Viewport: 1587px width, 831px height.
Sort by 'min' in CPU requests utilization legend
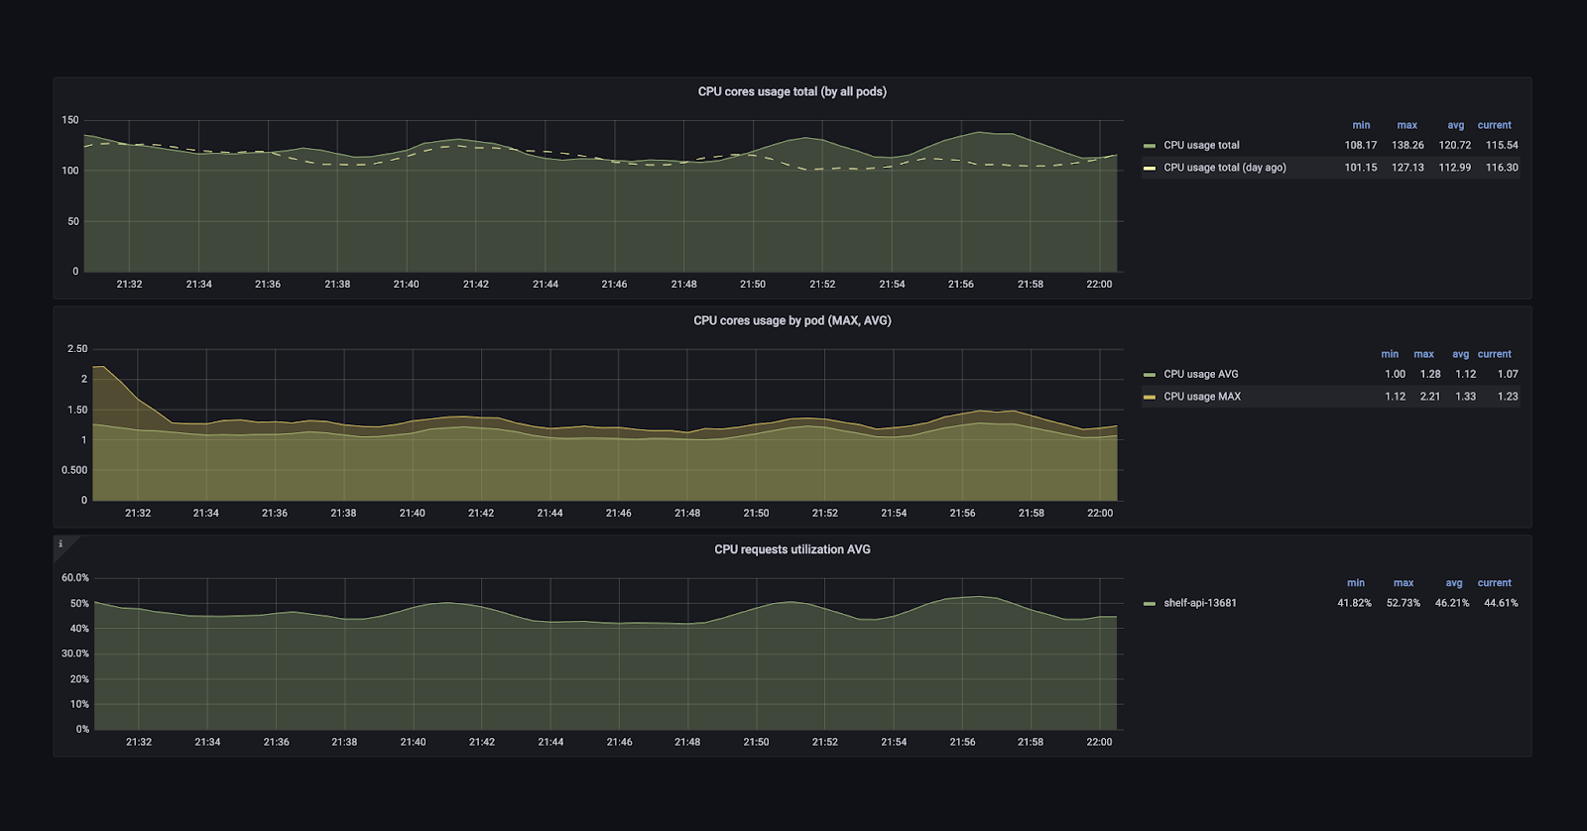[x=1356, y=583]
